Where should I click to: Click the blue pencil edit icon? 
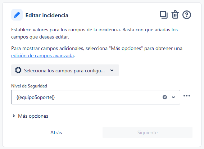(x=17, y=15)
